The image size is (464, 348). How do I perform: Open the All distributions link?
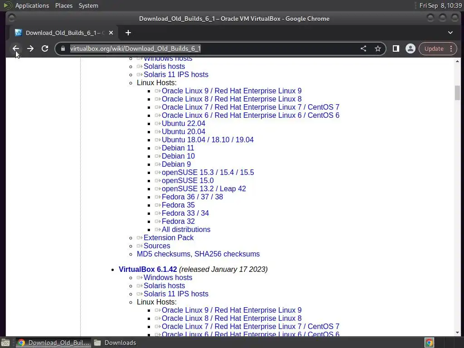pyautogui.click(x=186, y=230)
